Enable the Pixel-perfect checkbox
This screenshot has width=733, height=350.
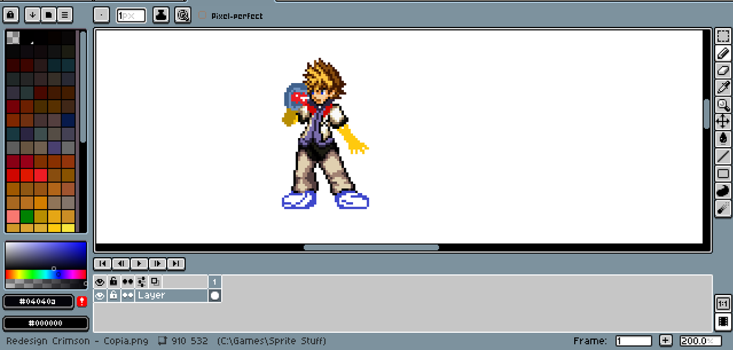point(203,15)
